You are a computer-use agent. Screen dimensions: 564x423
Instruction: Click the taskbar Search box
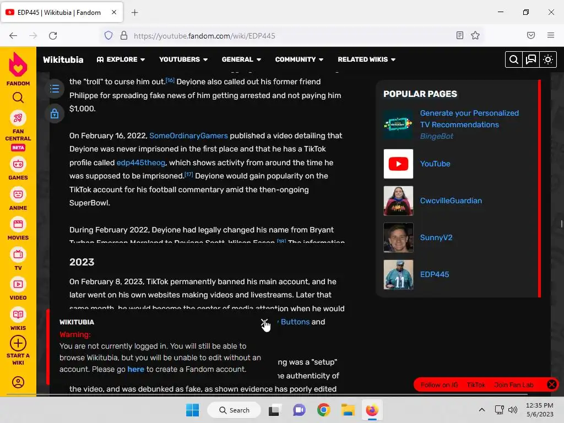(x=234, y=410)
